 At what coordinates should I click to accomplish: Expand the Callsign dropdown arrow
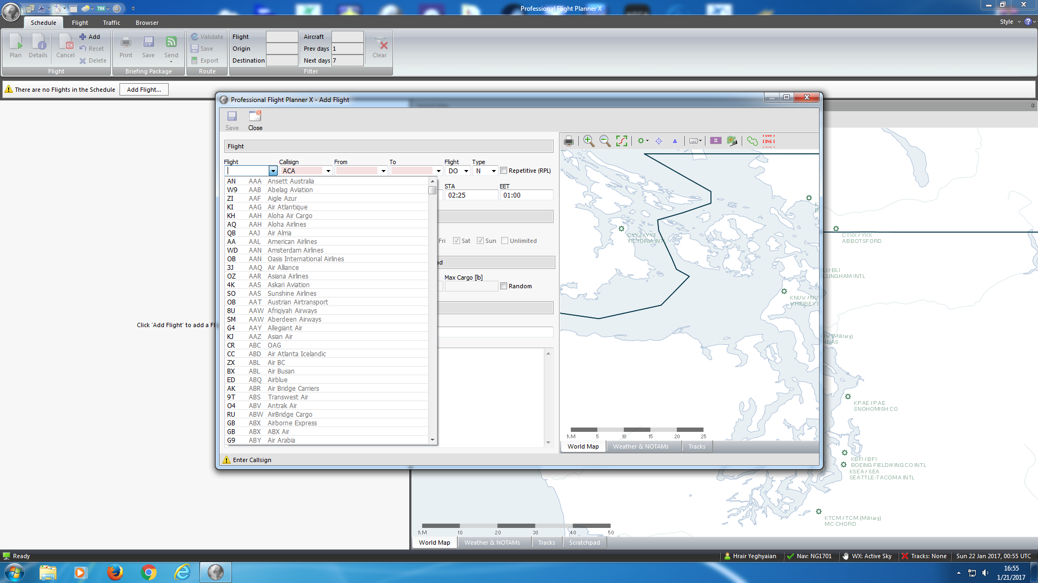pos(328,171)
